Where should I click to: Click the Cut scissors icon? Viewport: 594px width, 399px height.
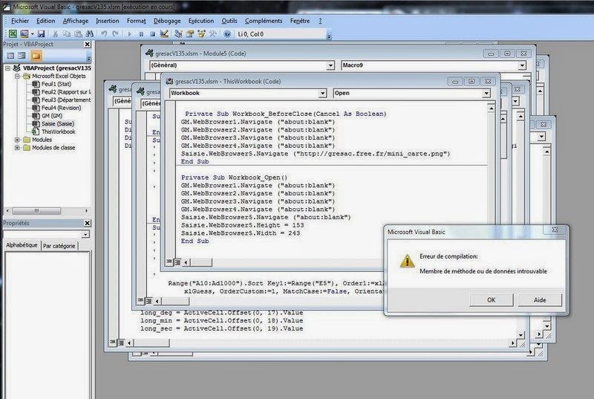tap(55, 33)
